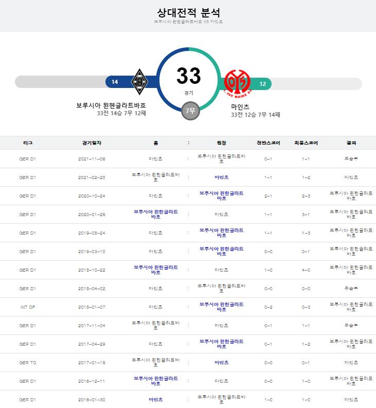Click the date cell 2021-02-20
The image size is (376, 408).
click(x=92, y=178)
